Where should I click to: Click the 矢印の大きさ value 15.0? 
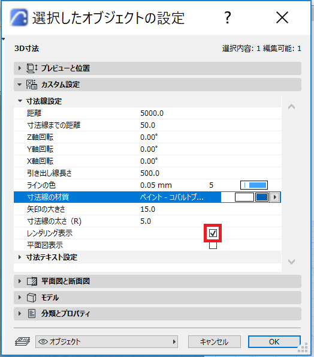148,209
